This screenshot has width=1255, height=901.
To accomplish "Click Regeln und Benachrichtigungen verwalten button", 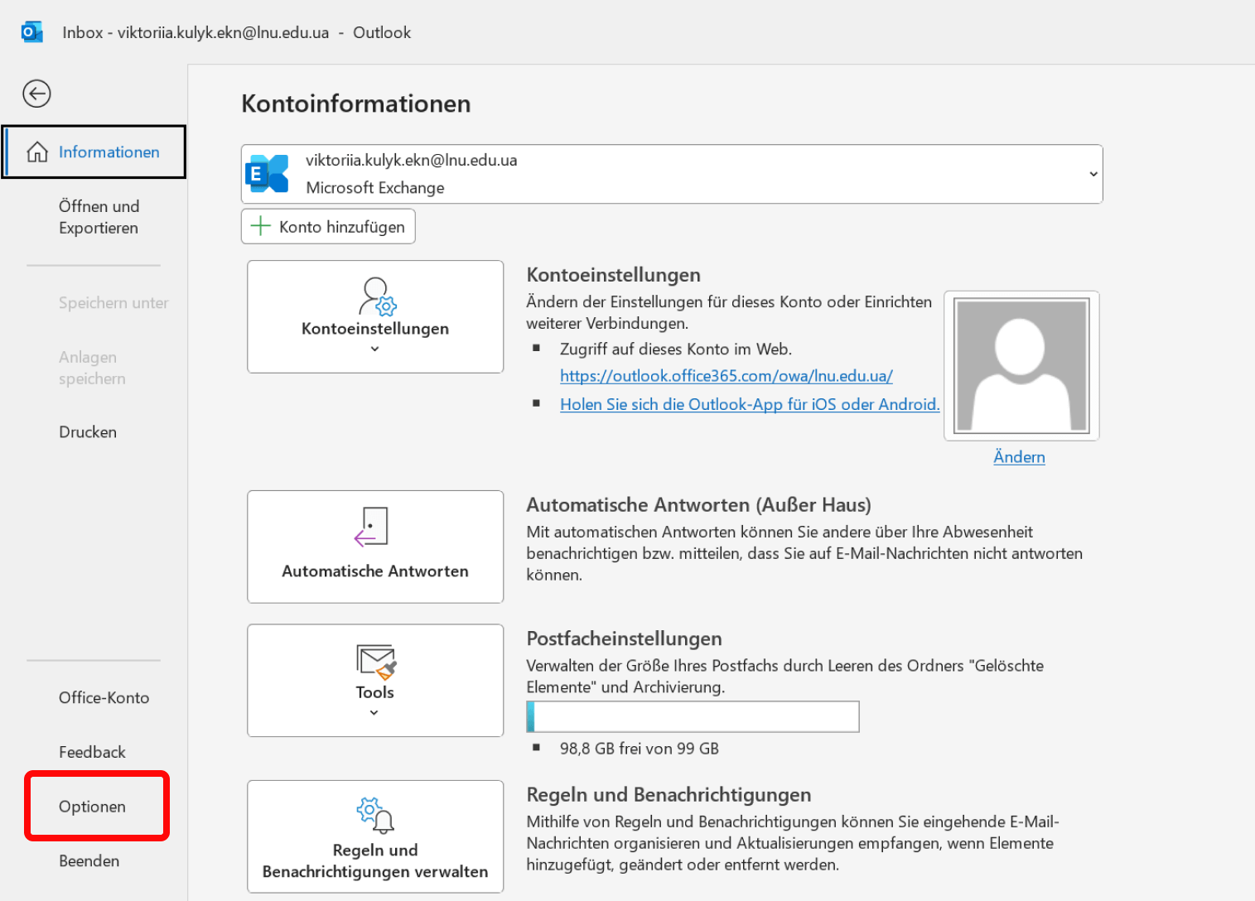I will click(x=375, y=836).
